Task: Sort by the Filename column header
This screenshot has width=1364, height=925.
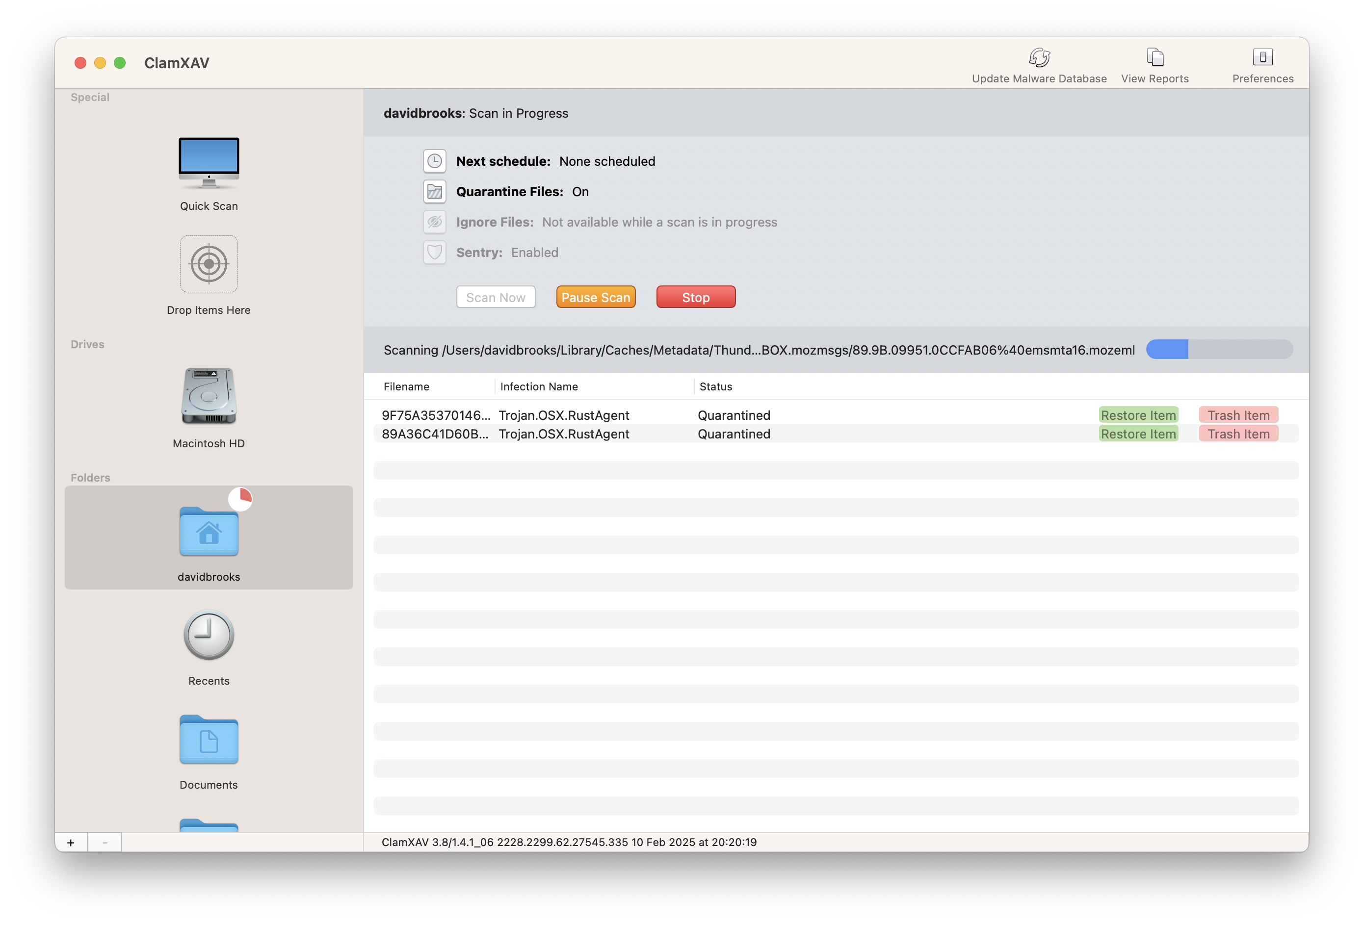Action: click(406, 386)
